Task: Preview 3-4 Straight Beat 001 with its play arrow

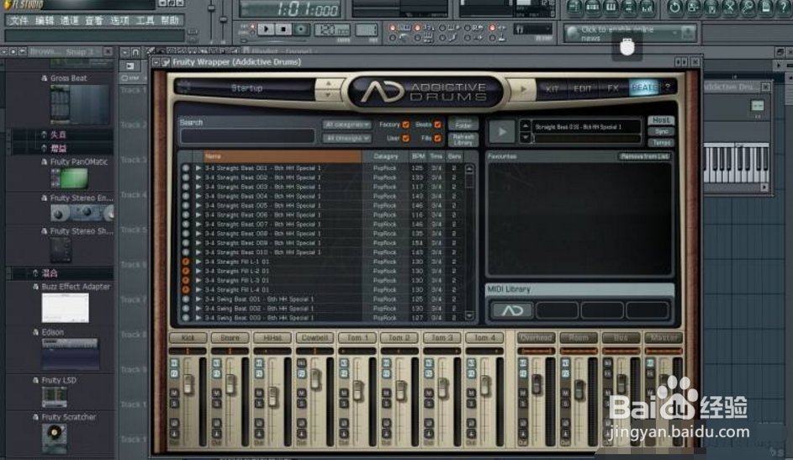Action: click(x=198, y=168)
